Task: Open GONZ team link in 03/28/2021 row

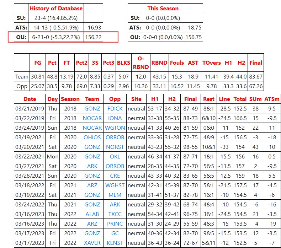Action: [x=92, y=176]
